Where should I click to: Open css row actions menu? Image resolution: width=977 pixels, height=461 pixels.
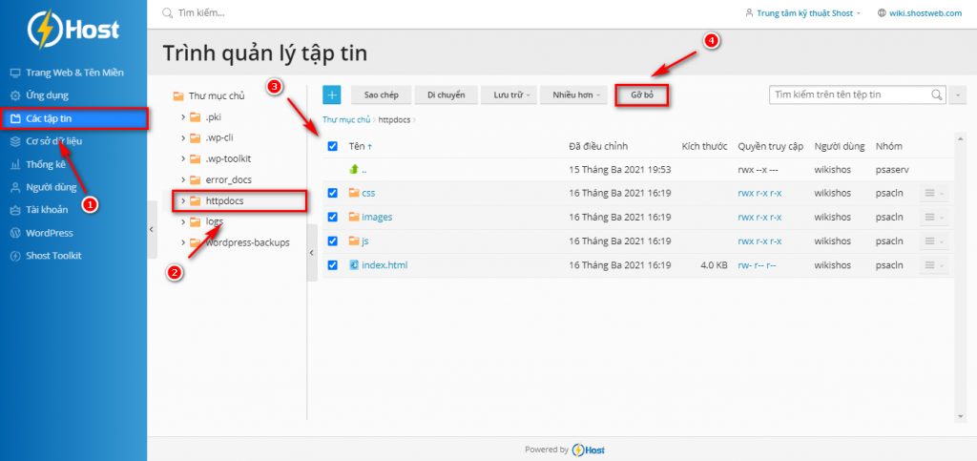934,193
